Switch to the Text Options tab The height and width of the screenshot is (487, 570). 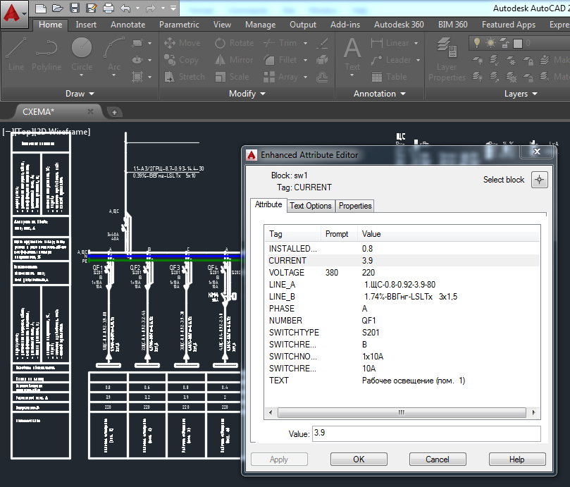click(311, 206)
